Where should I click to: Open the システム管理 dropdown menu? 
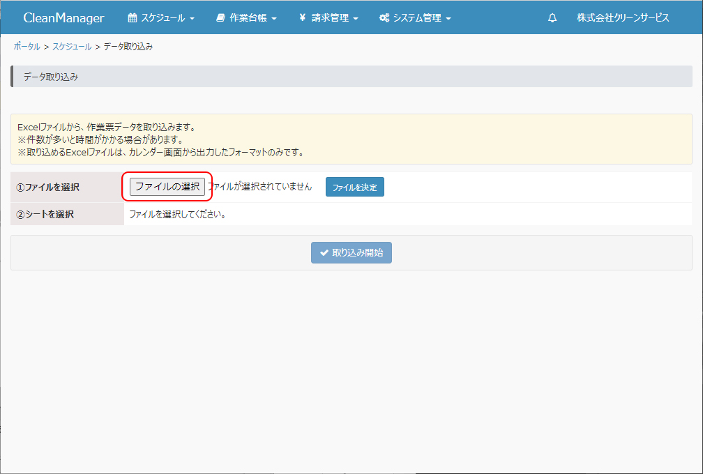pyautogui.click(x=415, y=18)
